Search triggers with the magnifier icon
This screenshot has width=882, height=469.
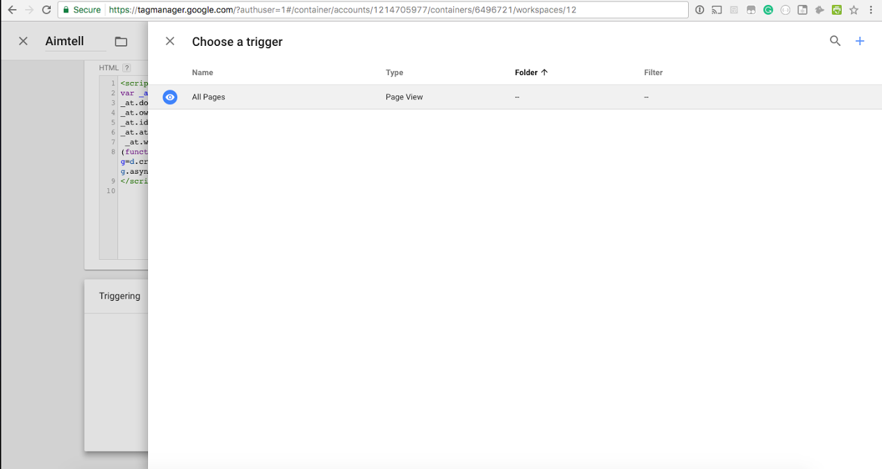(835, 42)
